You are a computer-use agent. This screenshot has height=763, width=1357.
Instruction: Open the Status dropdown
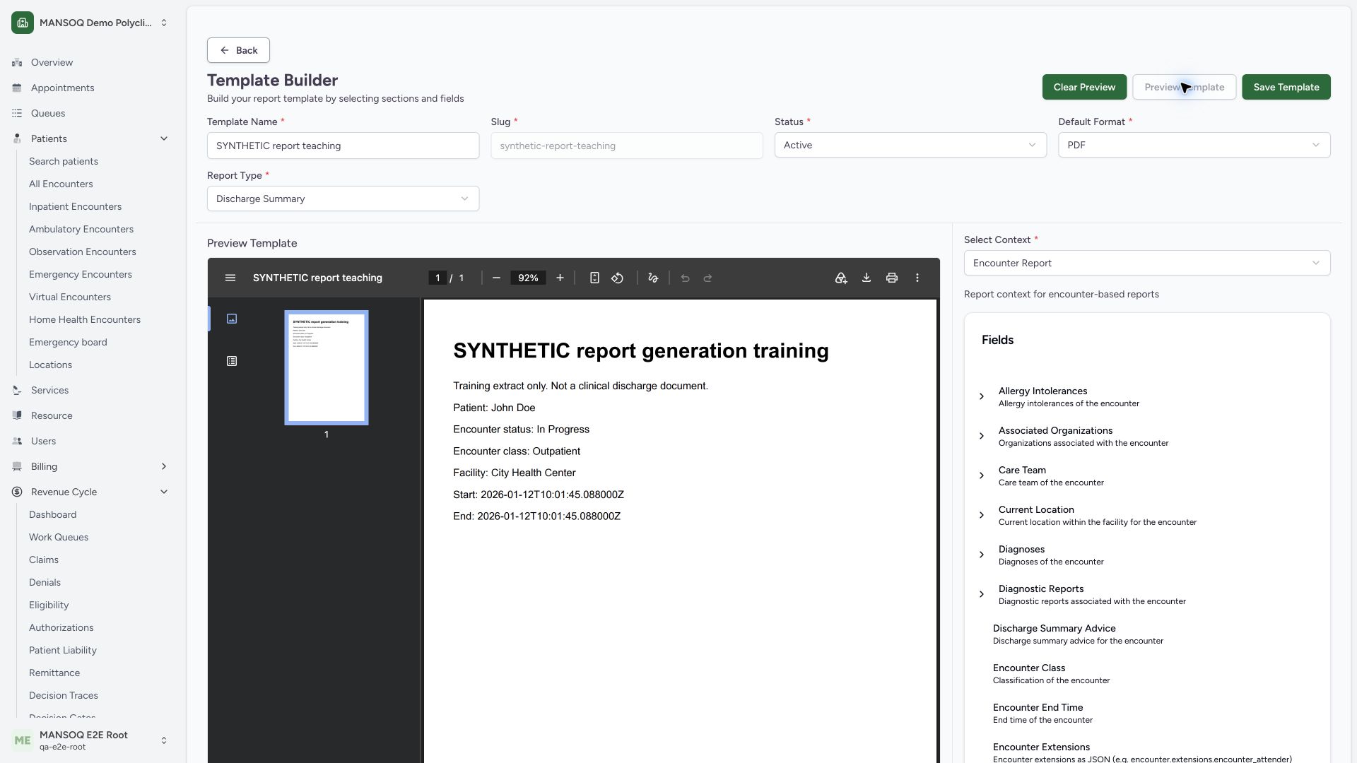pyautogui.click(x=910, y=145)
